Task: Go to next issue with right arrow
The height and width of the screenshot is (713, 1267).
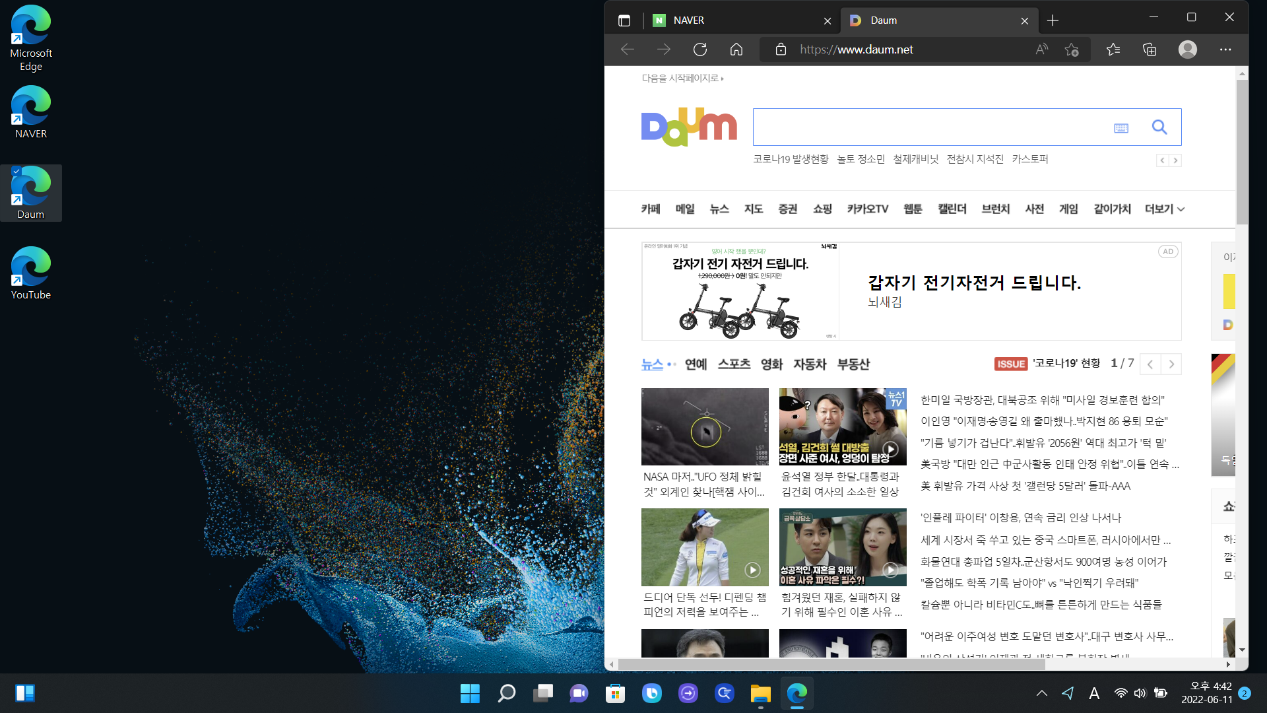Action: [1171, 364]
